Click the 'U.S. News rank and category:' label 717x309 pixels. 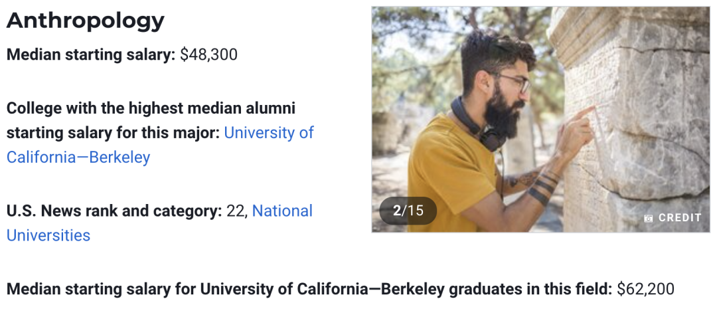tap(114, 211)
